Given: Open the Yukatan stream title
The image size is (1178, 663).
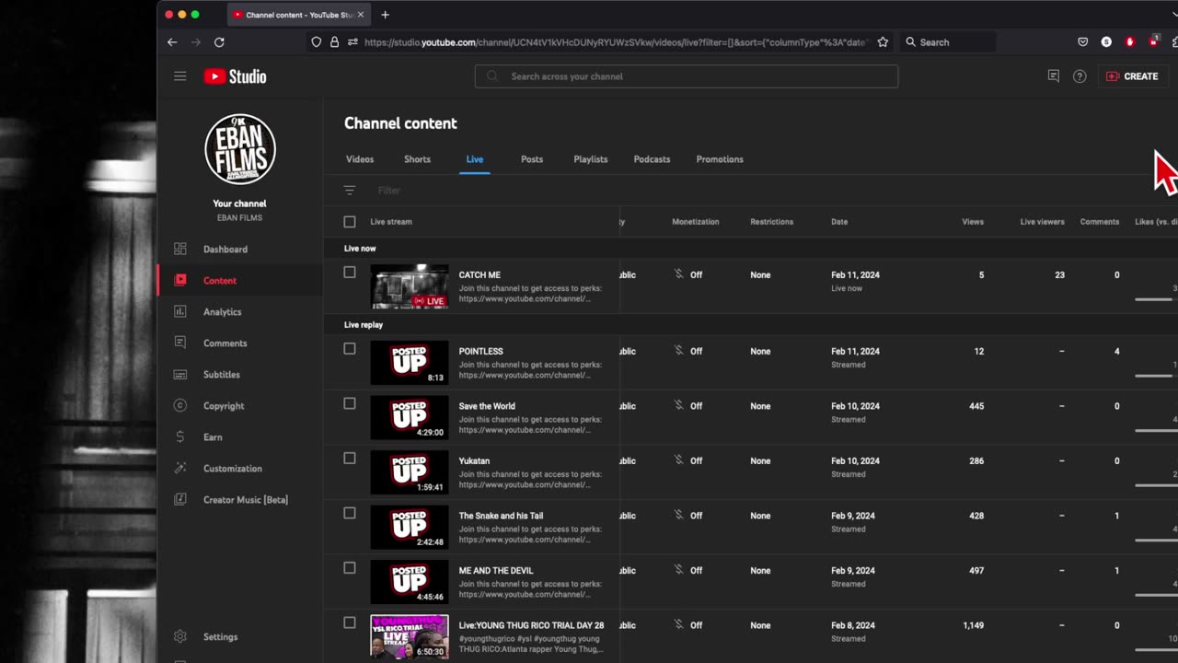Looking at the screenshot, I should point(474,461).
